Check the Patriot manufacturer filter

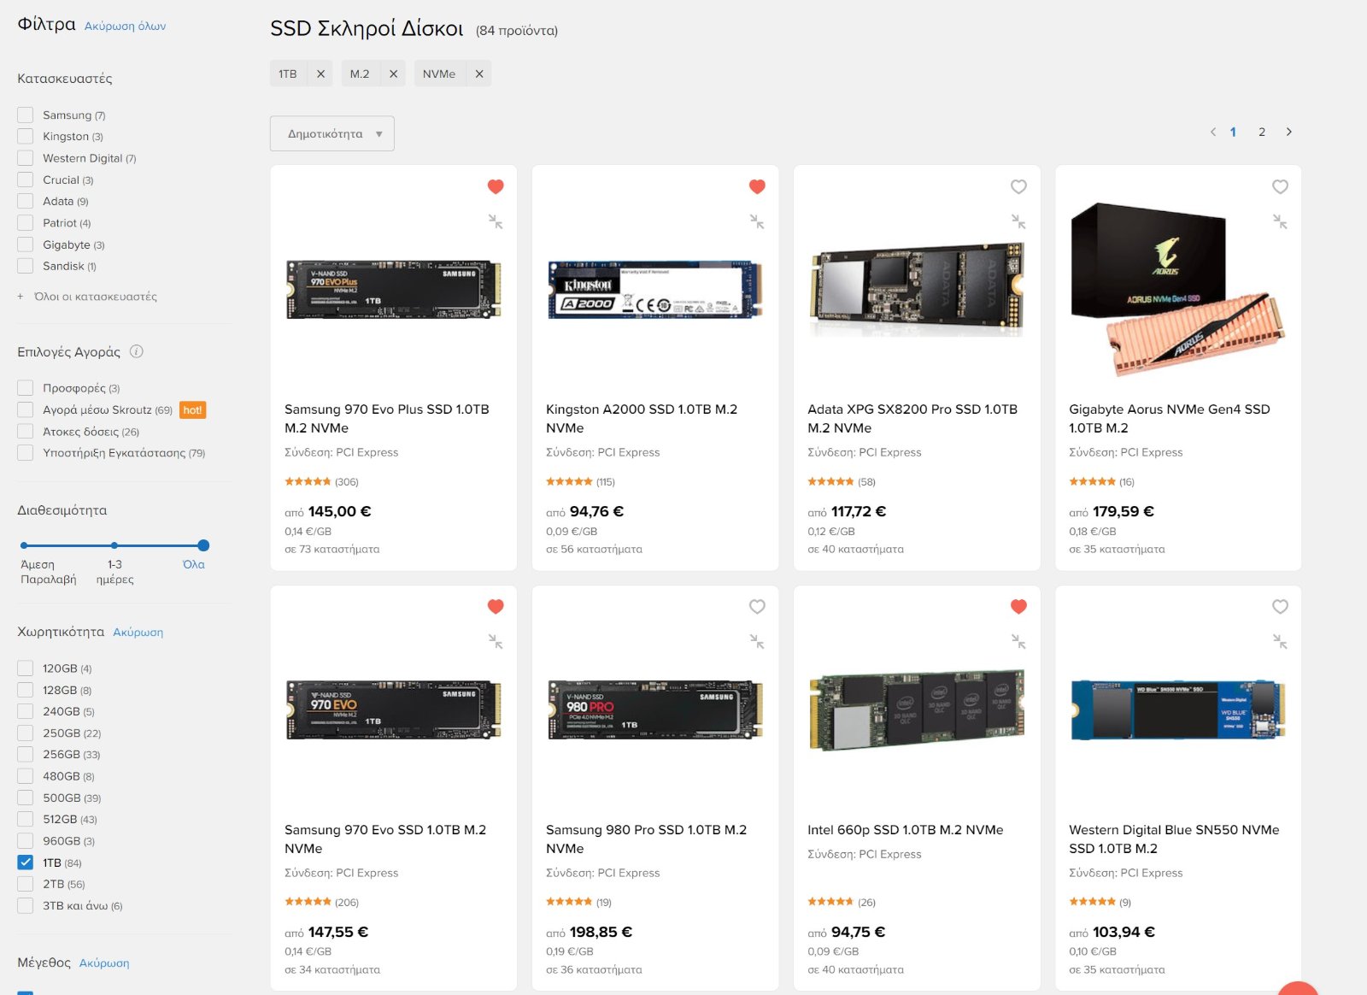tap(26, 223)
